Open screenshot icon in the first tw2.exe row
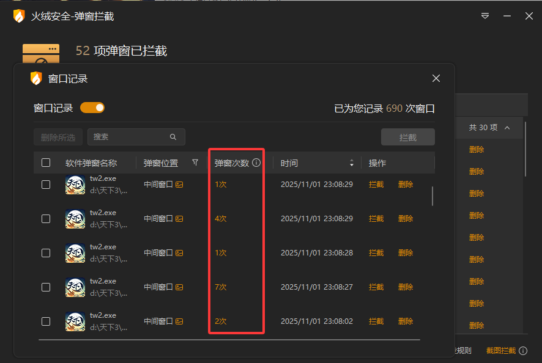542x363 pixels. coord(179,185)
